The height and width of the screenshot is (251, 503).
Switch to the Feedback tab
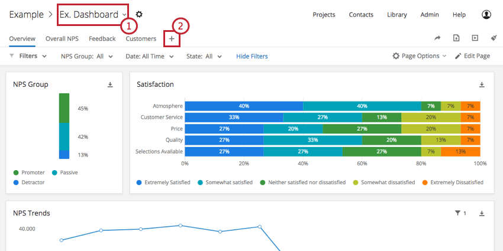coord(102,39)
